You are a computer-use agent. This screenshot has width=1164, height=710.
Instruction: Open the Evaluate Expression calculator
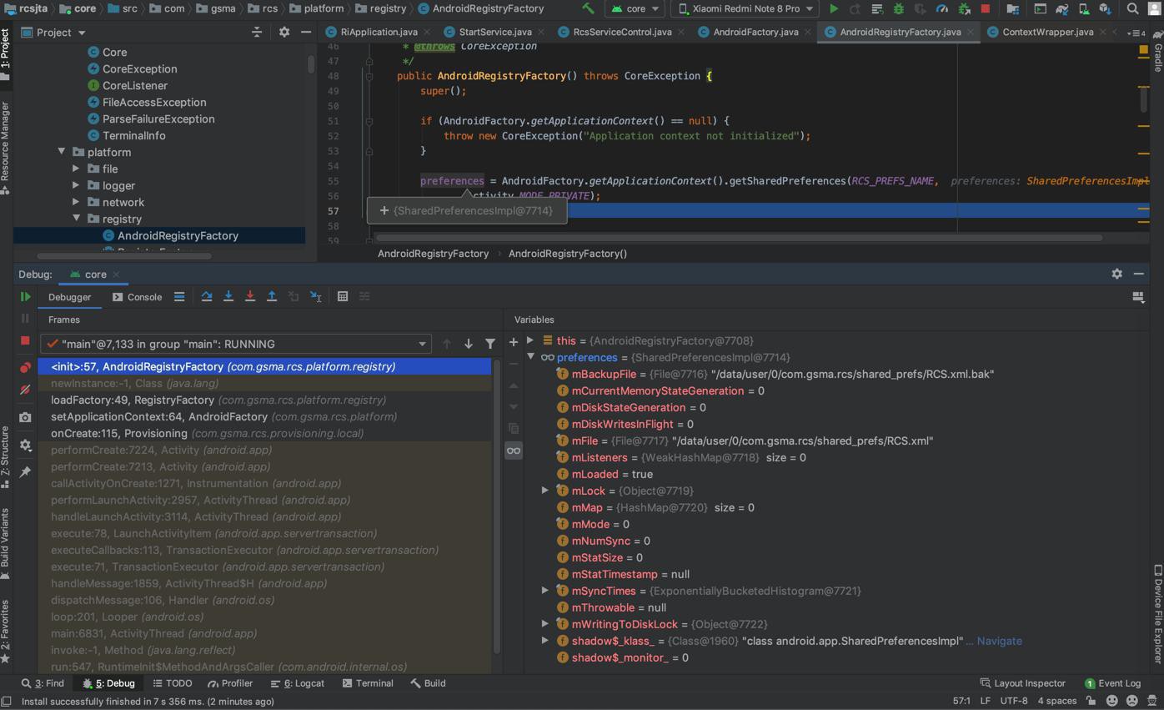point(343,296)
